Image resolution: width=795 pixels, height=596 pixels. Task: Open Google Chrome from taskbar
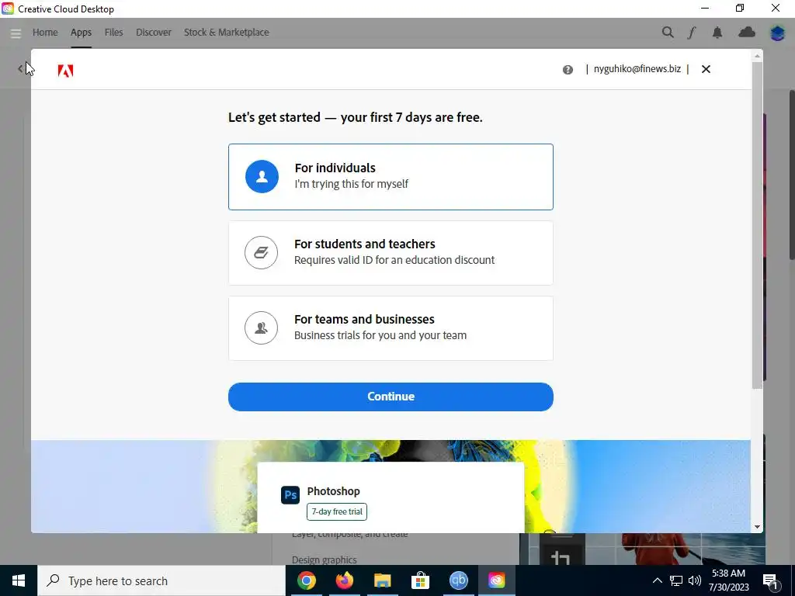(307, 580)
